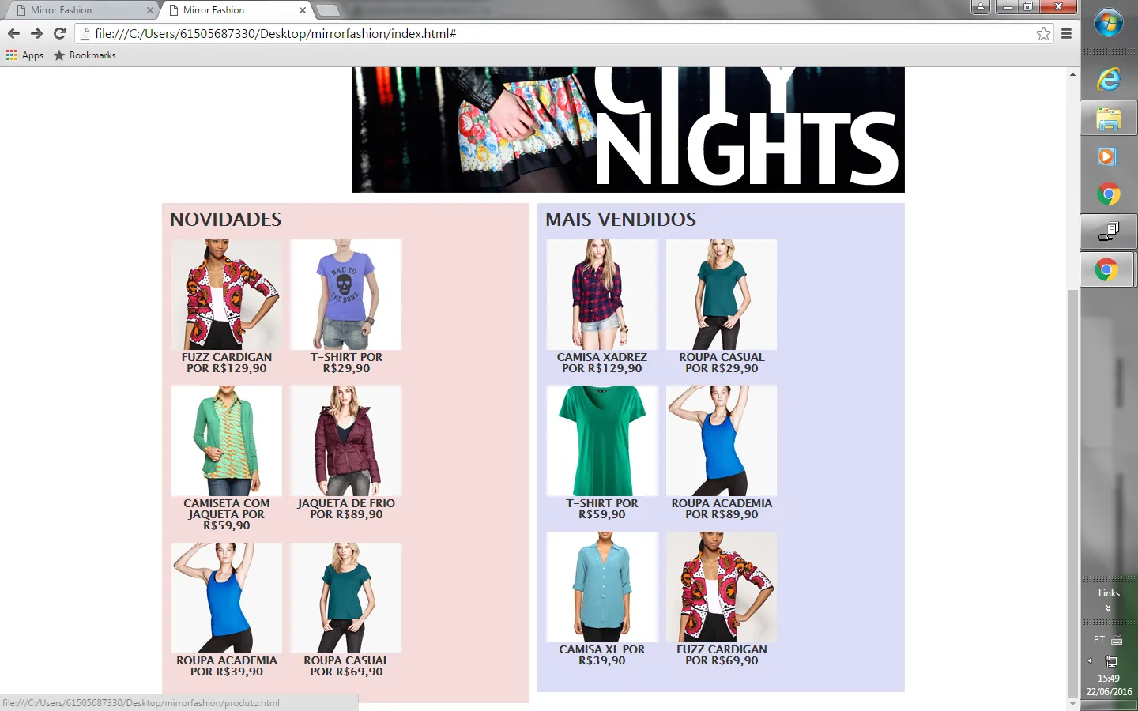
Task: Click the browser back arrow
Action: pos(13,33)
